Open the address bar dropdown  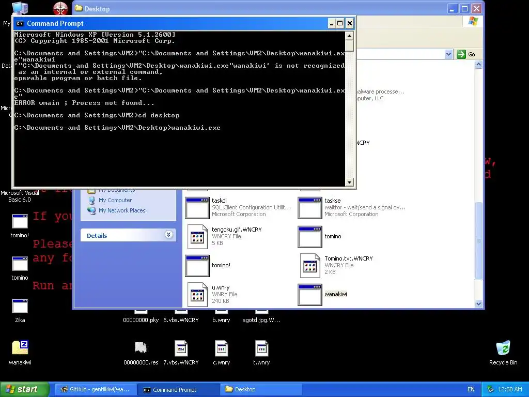448,54
